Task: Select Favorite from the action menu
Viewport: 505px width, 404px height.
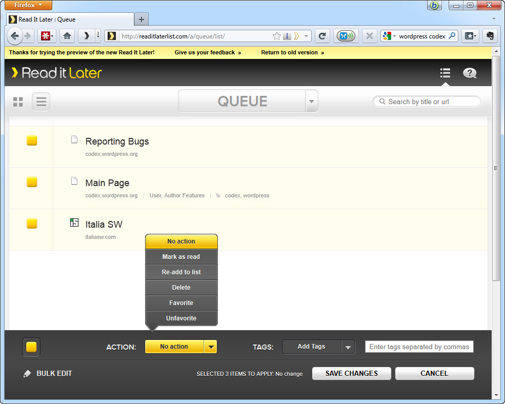Action: point(181,303)
